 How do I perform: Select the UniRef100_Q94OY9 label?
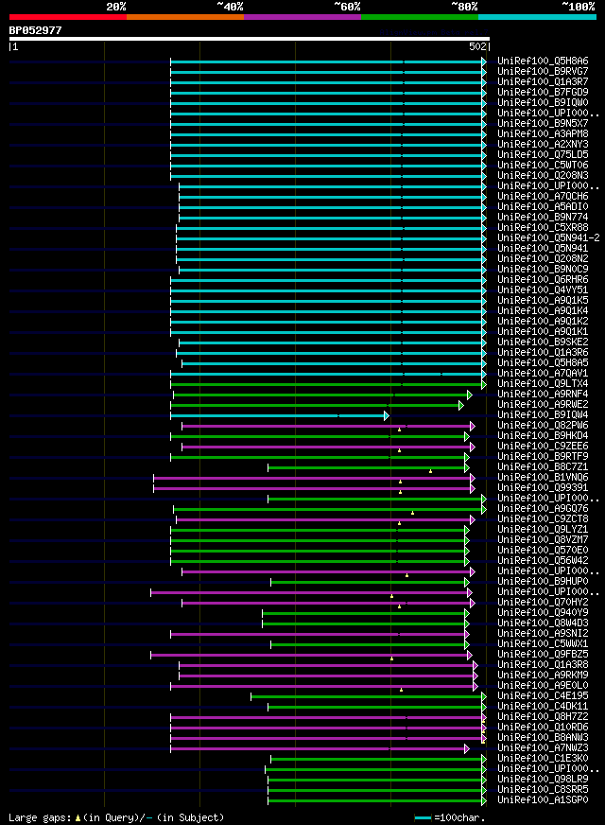click(543, 612)
